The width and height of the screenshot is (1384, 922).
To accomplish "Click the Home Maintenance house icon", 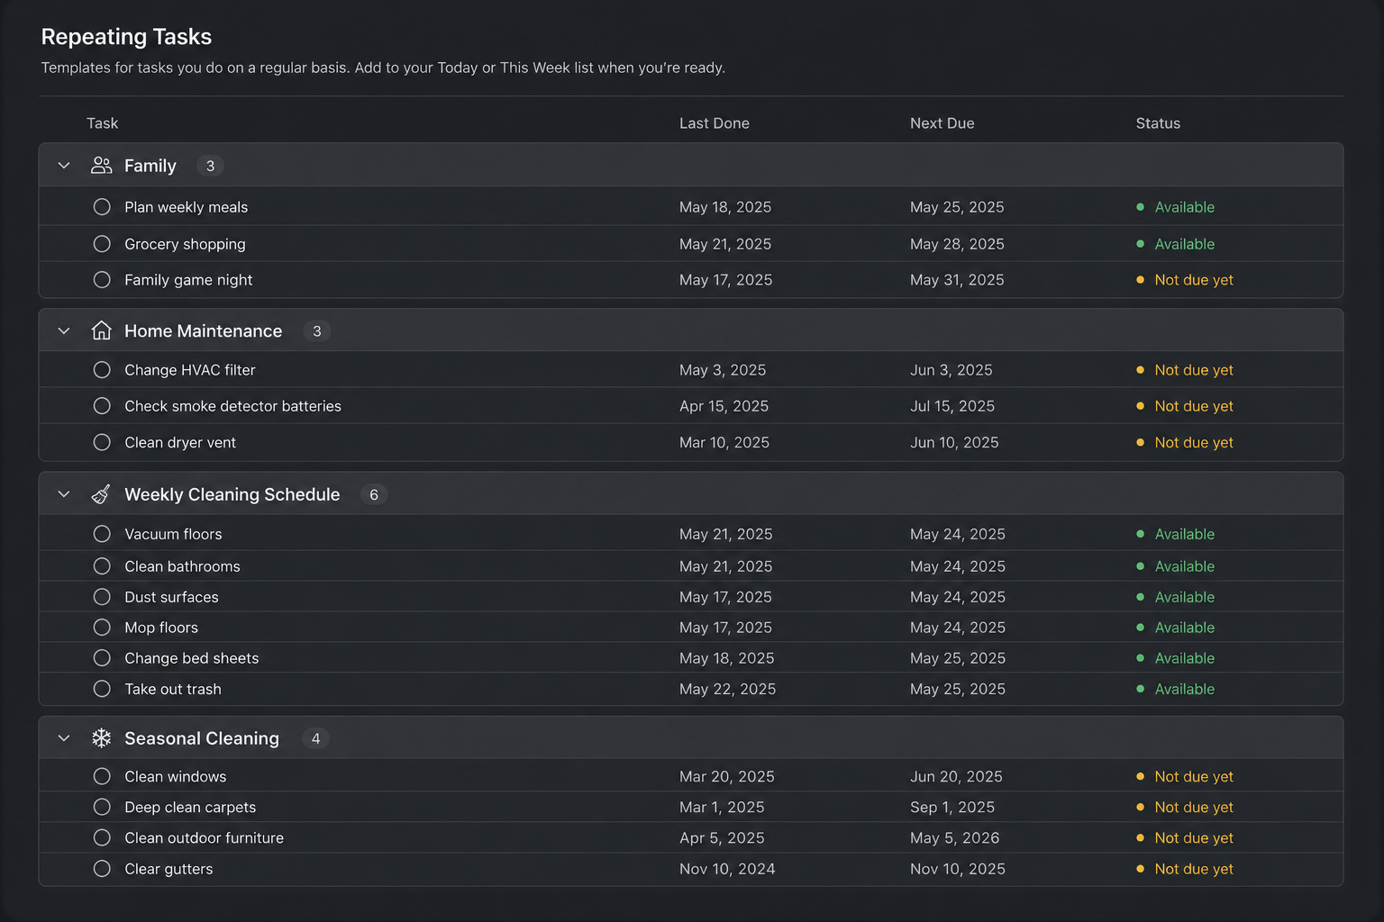I will [102, 330].
